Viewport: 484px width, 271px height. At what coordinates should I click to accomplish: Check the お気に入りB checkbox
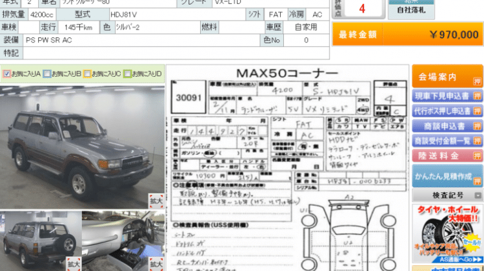(x=46, y=74)
